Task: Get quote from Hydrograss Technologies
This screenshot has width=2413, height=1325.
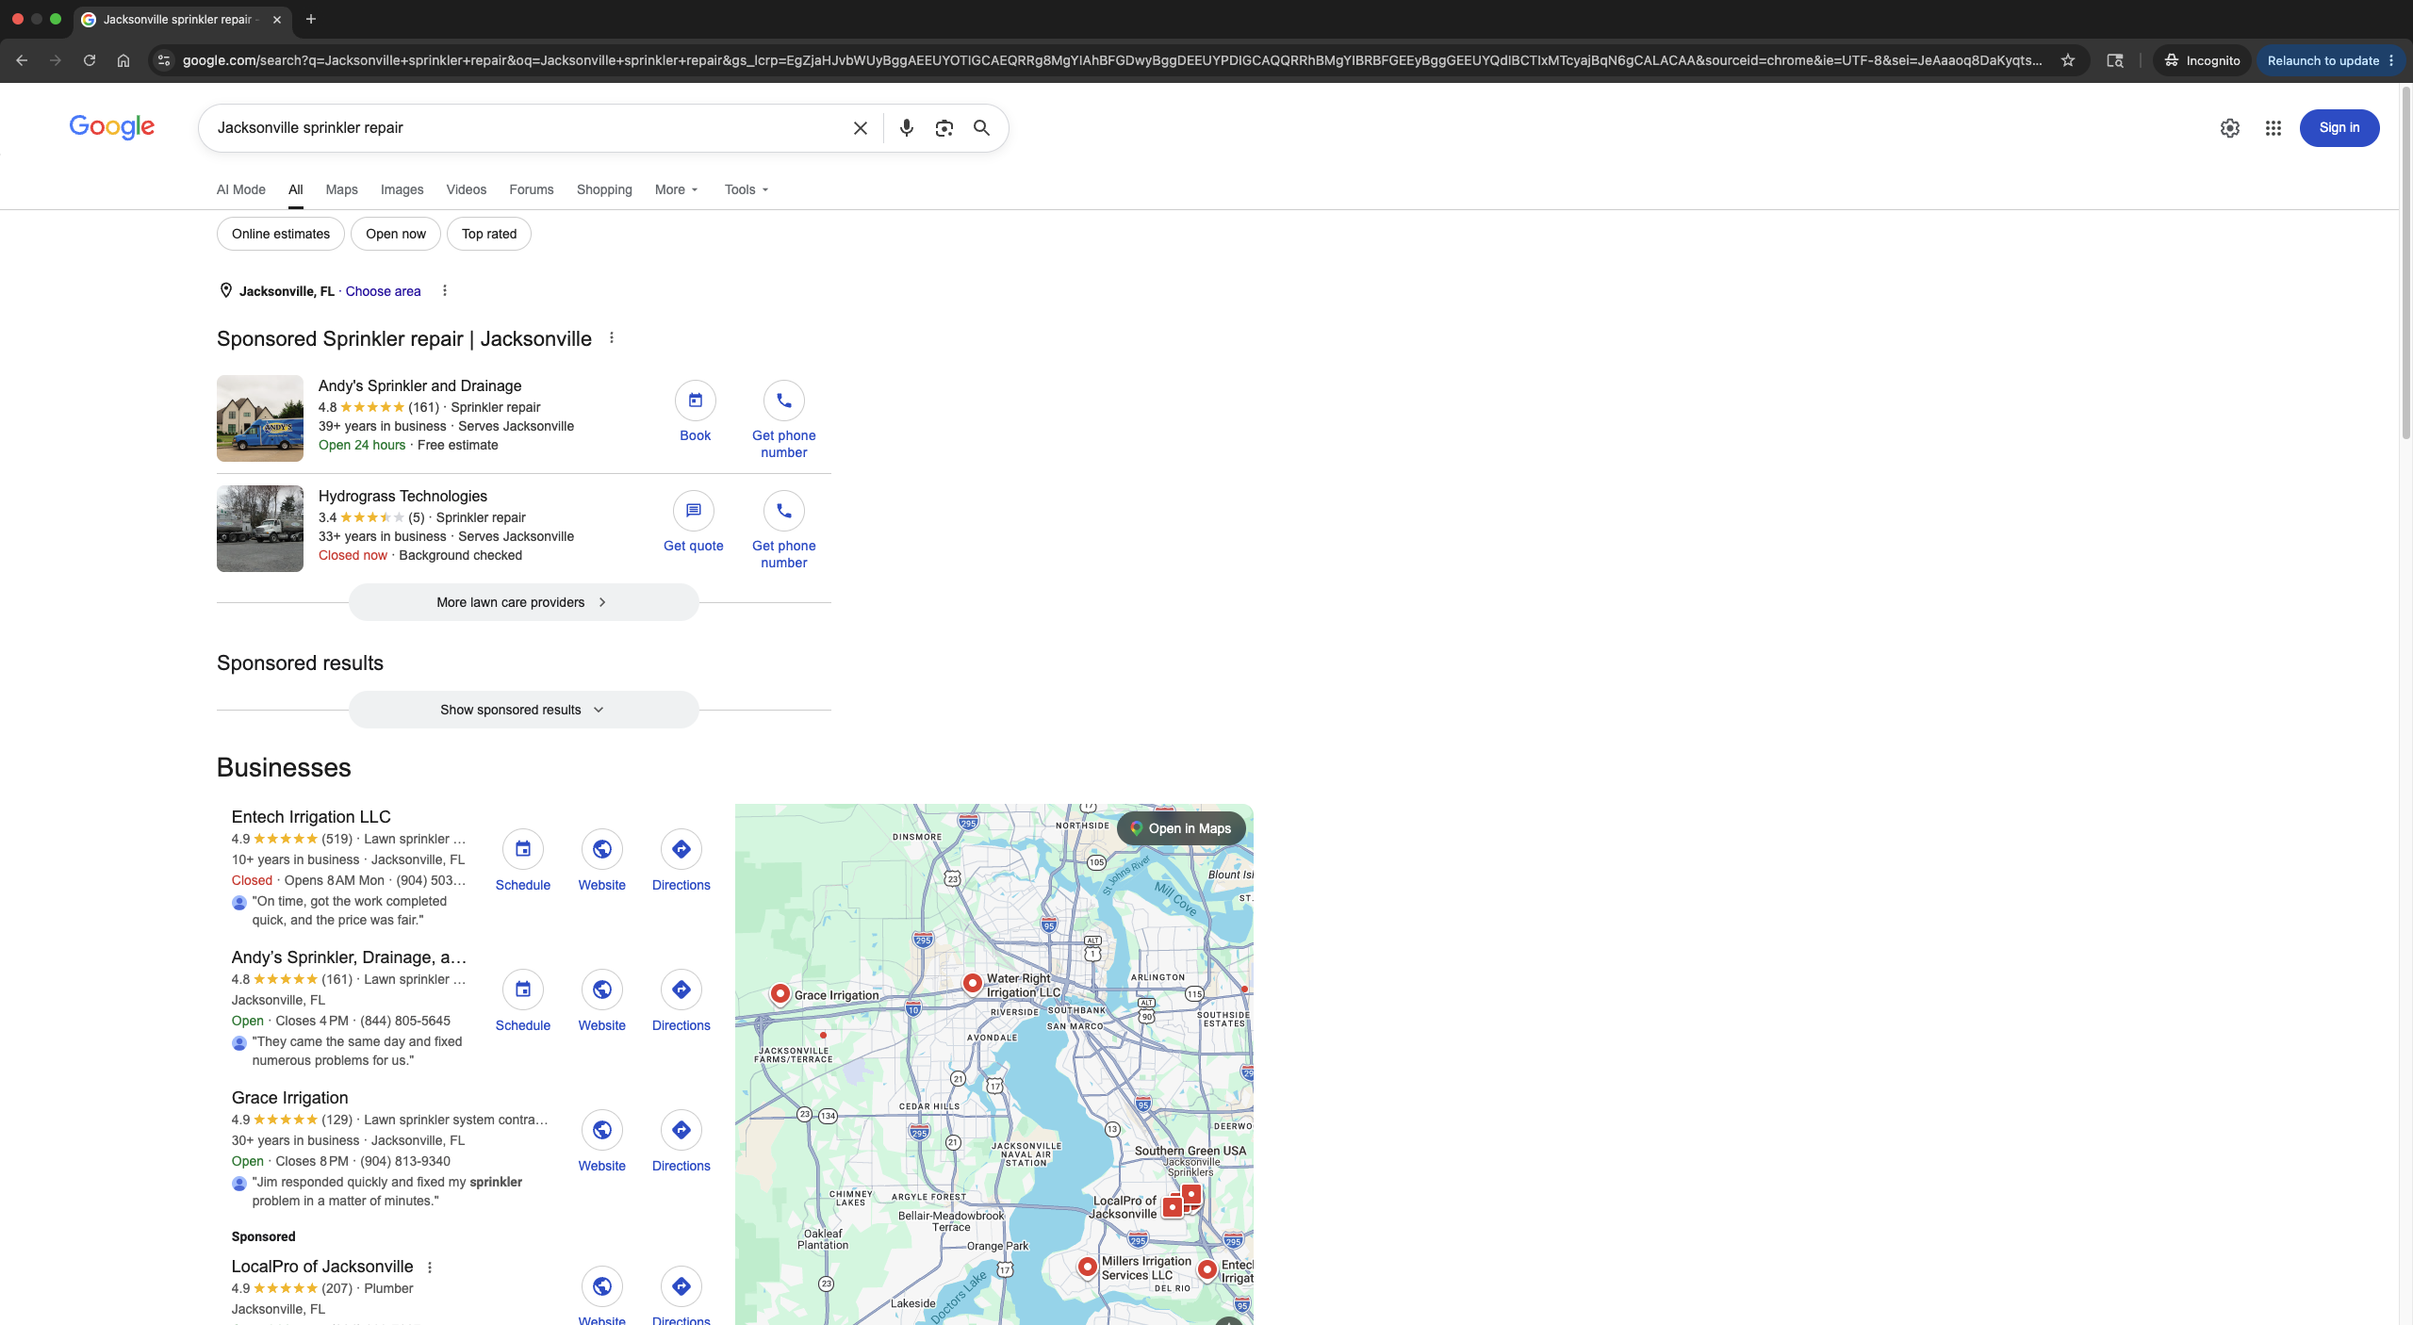Action: tap(693, 522)
